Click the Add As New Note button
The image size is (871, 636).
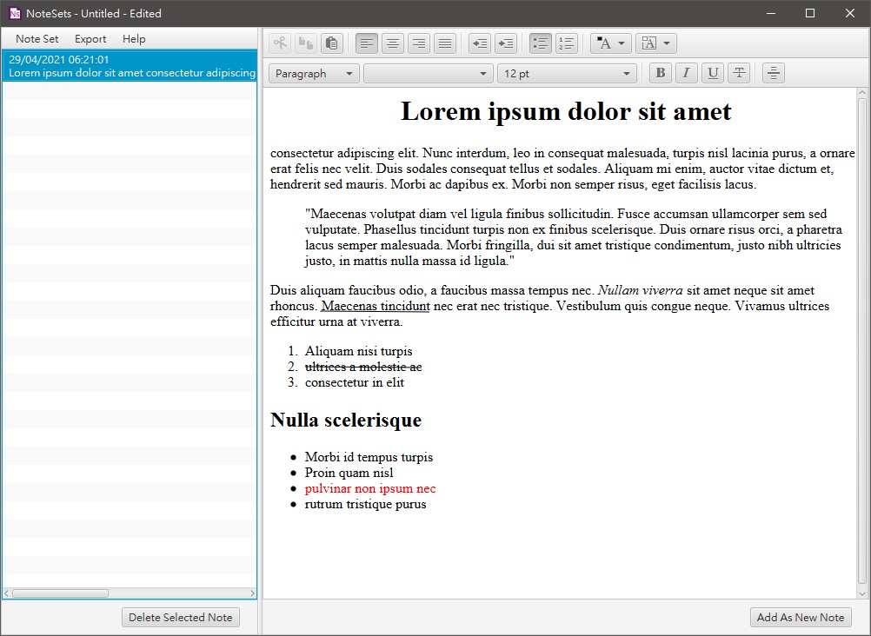pyautogui.click(x=801, y=618)
